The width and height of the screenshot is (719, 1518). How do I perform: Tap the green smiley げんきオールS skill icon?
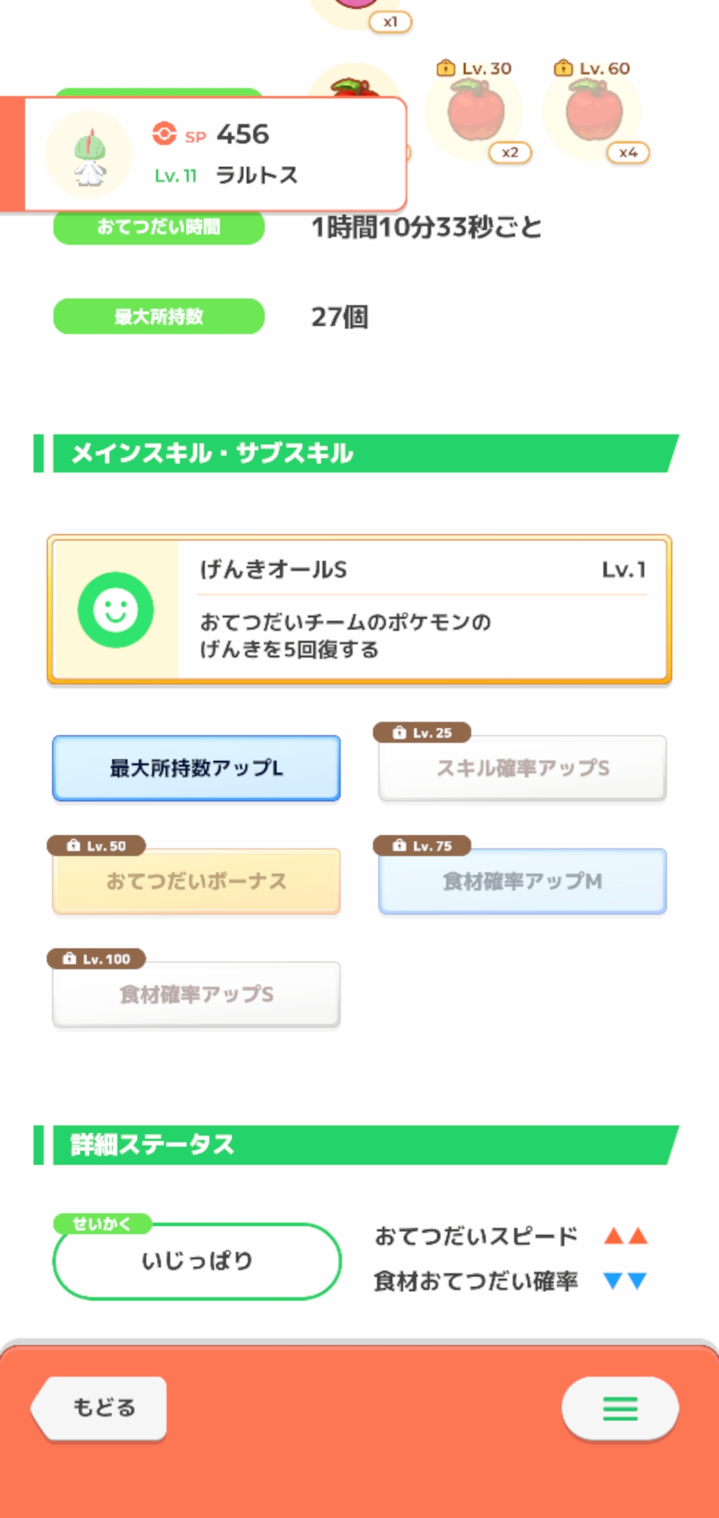click(116, 609)
